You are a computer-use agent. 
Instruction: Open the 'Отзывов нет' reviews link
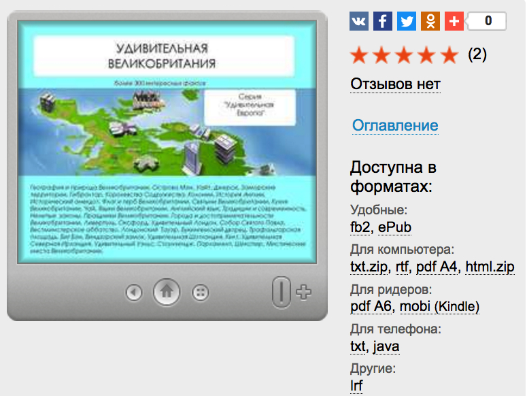395,84
